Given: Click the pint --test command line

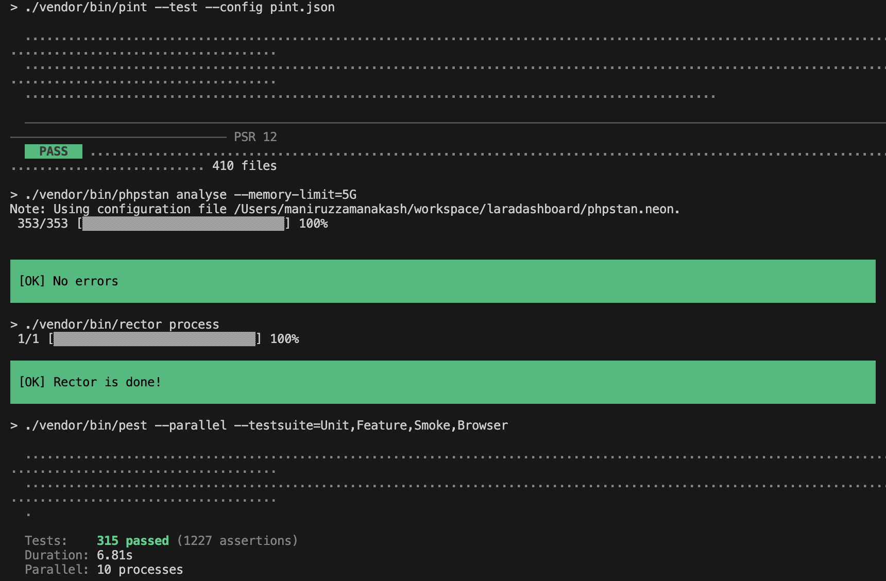Looking at the screenshot, I should click(x=173, y=7).
